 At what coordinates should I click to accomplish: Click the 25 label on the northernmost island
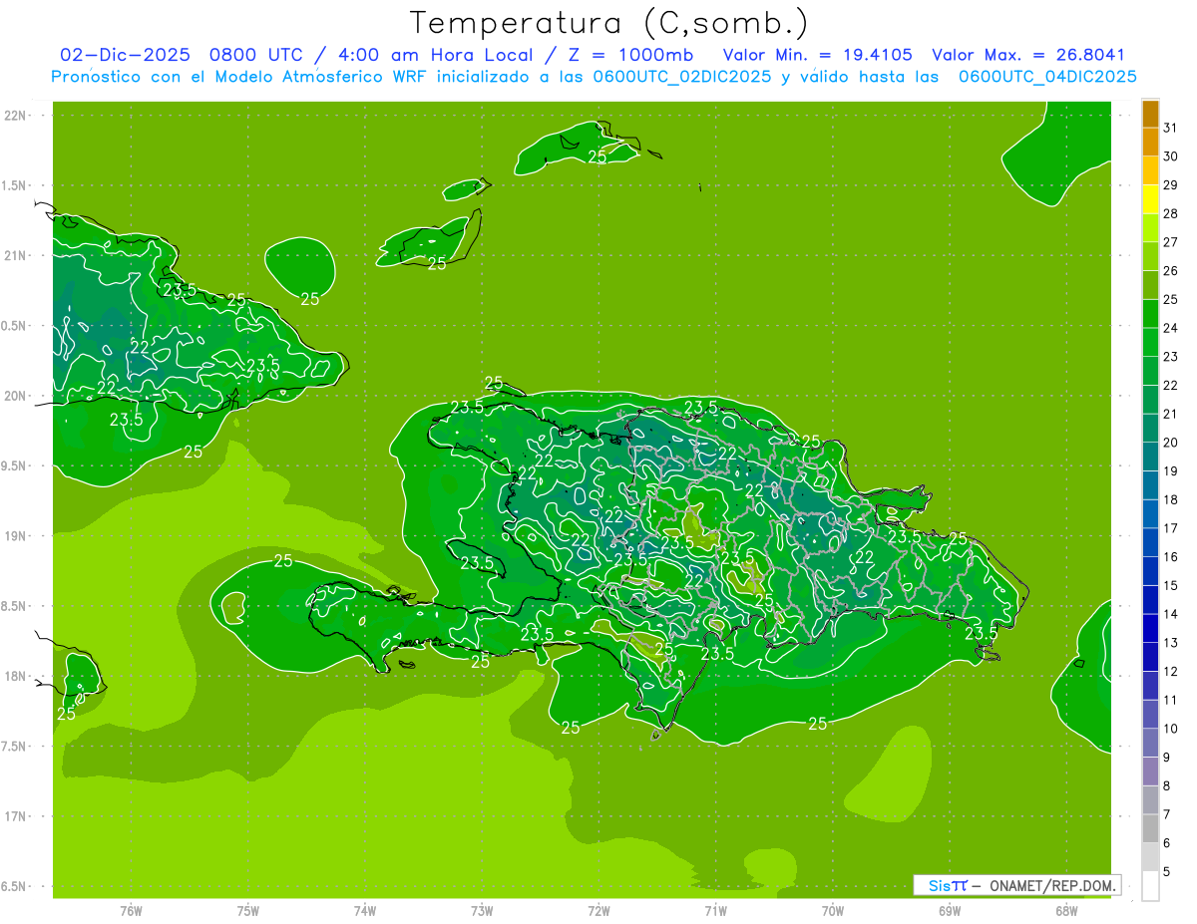598,157
